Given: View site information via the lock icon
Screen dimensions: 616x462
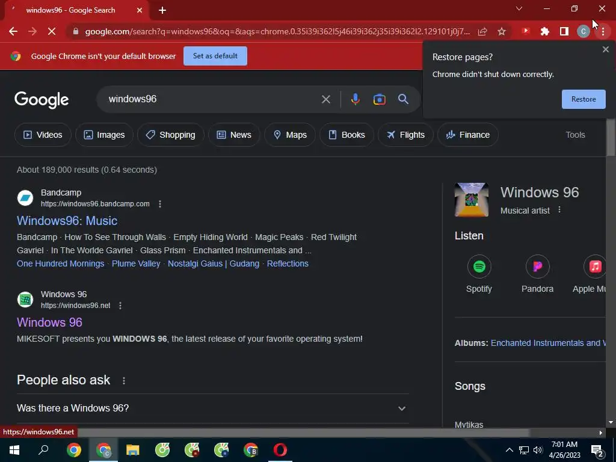Looking at the screenshot, I should click(76, 31).
